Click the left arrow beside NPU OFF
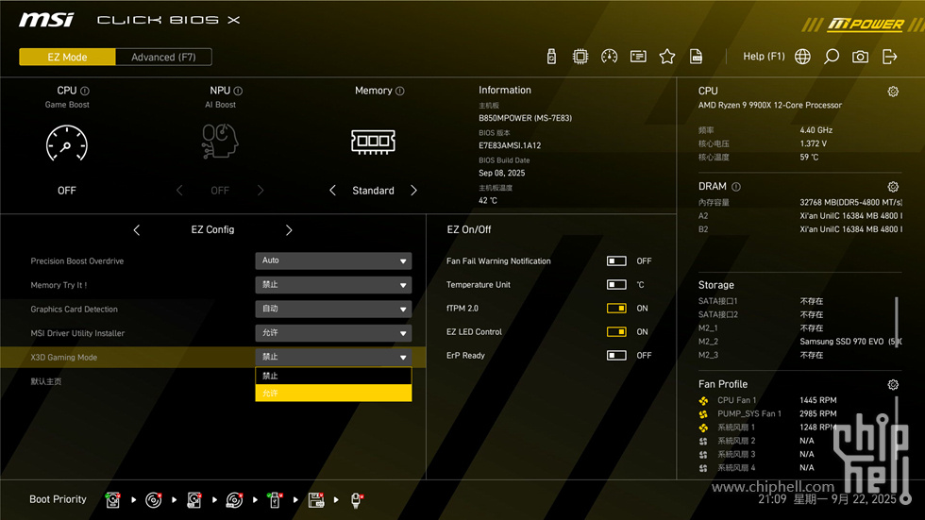The image size is (925, 520). pyautogui.click(x=179, y=191)
